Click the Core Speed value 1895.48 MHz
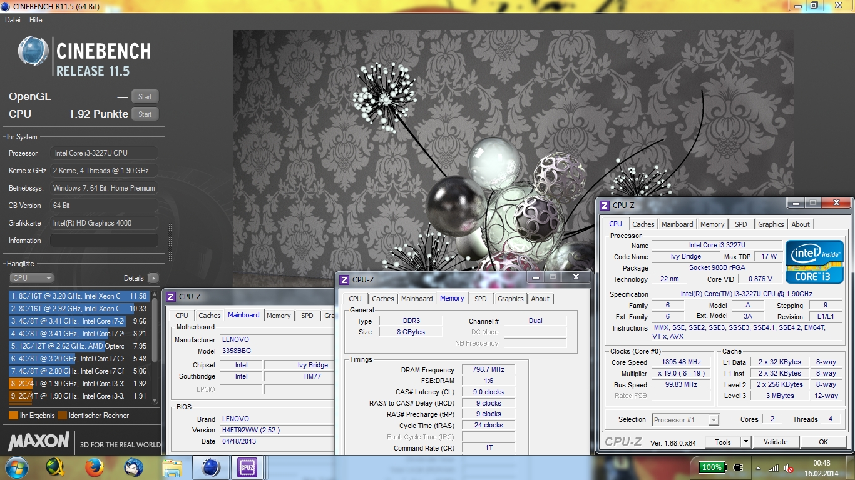The height and width of the screenshot is (480, 855). tap(682, 362)
